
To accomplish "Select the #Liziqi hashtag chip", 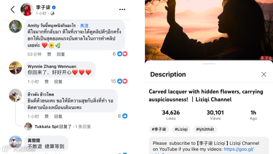I will click(x=181, y=129).
